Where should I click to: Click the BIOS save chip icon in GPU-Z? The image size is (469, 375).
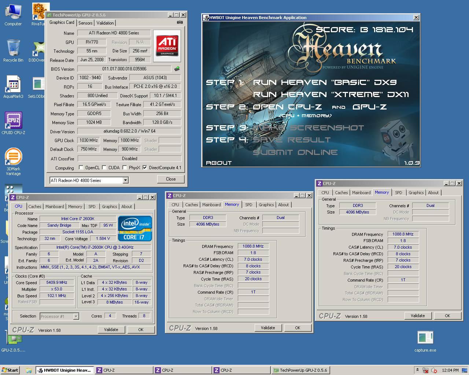(177, 68)
